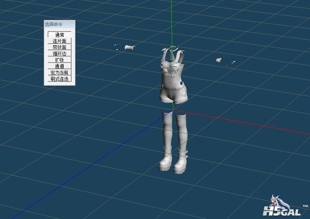310x219 pixels.
Task: Click the 扩张 expand selection button
Action: pos(60,60)
